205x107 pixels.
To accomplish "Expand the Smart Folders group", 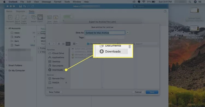I will 6,65.
